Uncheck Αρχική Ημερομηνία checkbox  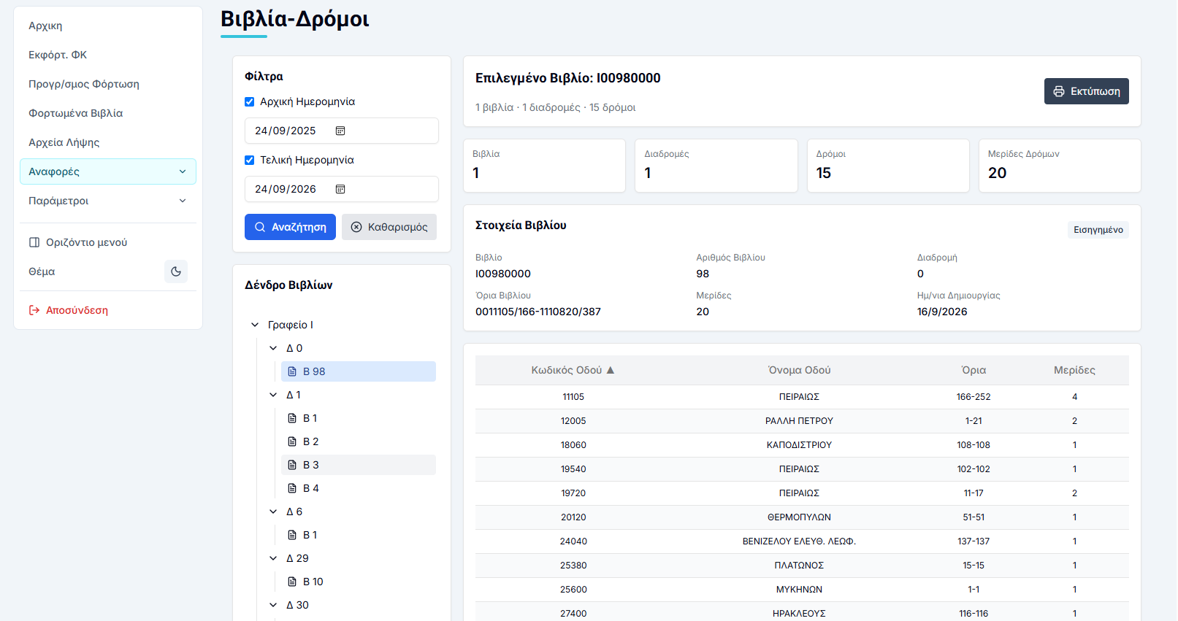click(x=250, y=102)
